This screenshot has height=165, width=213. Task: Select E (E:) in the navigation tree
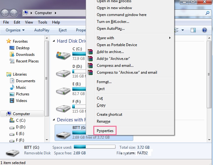(20, 134)
